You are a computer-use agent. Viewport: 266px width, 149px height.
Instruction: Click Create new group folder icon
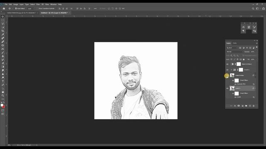246,106
